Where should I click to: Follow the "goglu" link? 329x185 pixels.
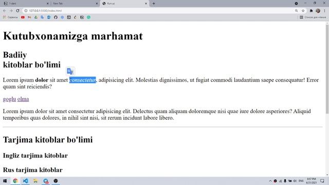point(9,99)
